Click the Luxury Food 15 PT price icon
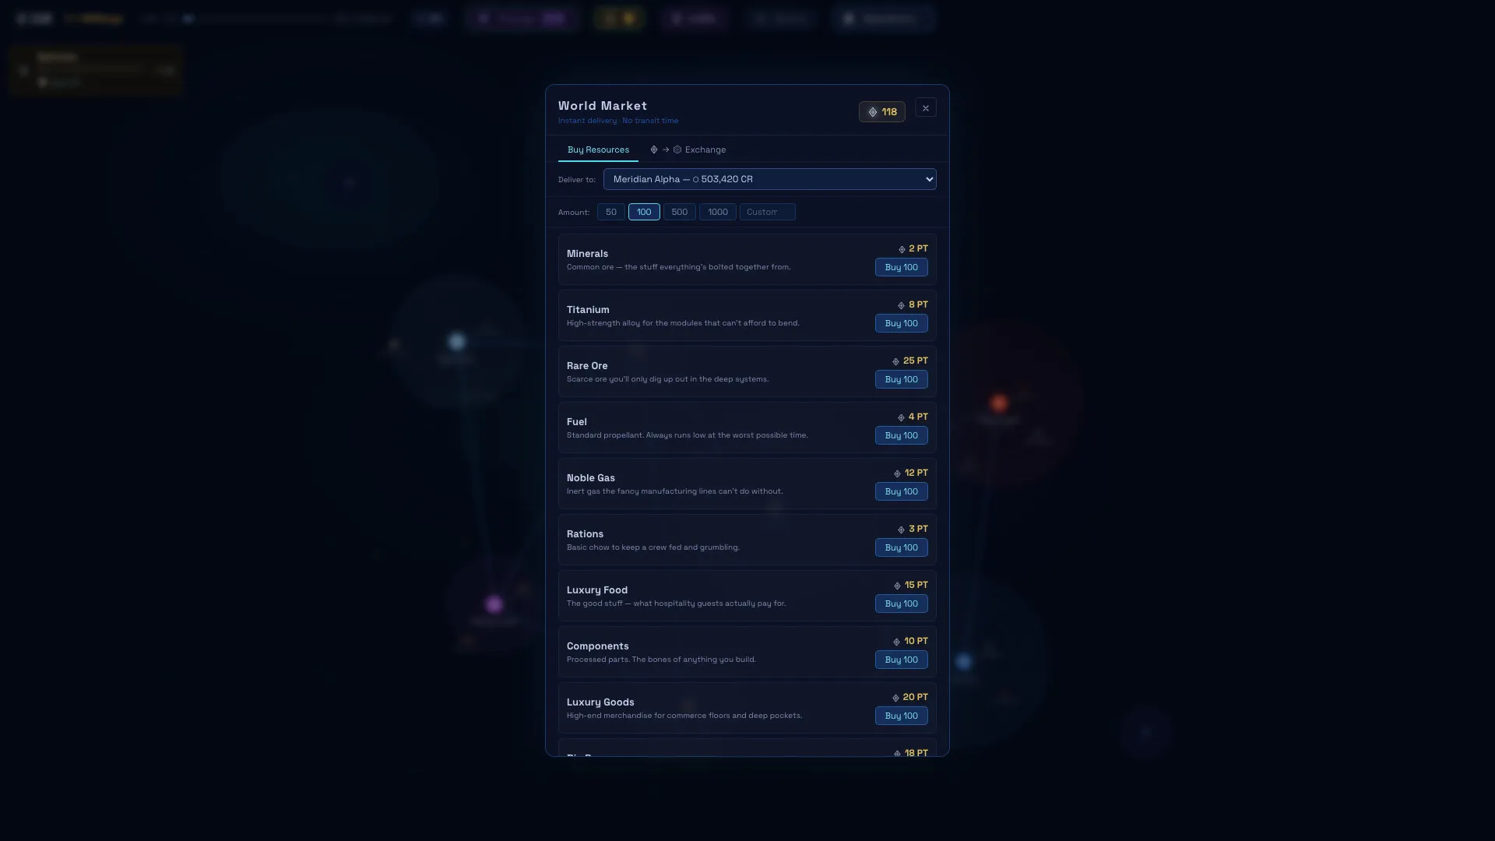This screenshot has width=1495, height=841. coord(897,586)
